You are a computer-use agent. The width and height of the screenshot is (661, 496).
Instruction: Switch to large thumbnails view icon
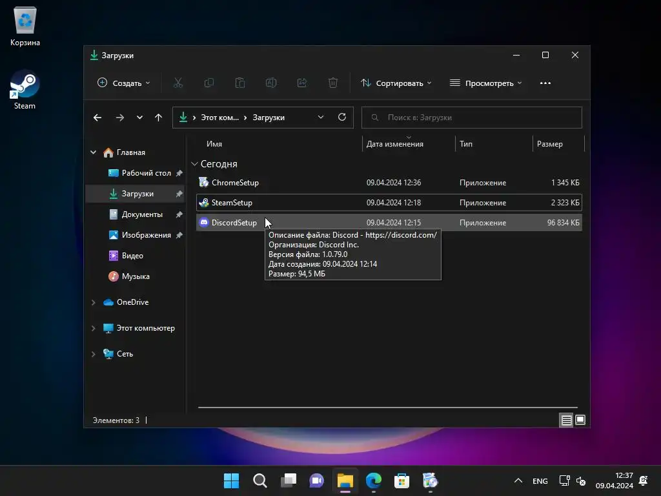[580, 420]
